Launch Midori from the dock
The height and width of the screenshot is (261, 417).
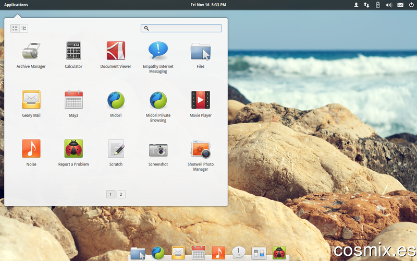coord(158,253)
